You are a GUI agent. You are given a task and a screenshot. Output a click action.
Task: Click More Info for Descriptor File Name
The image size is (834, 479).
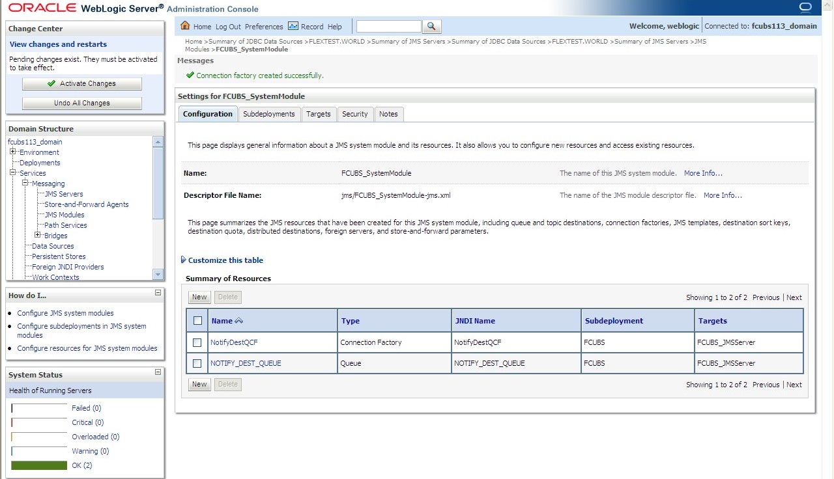point(723,195)
